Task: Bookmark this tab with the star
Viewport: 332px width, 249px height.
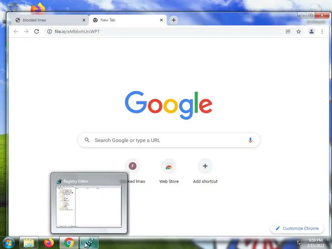Action: pyautogui.click(x=299, y=31)
